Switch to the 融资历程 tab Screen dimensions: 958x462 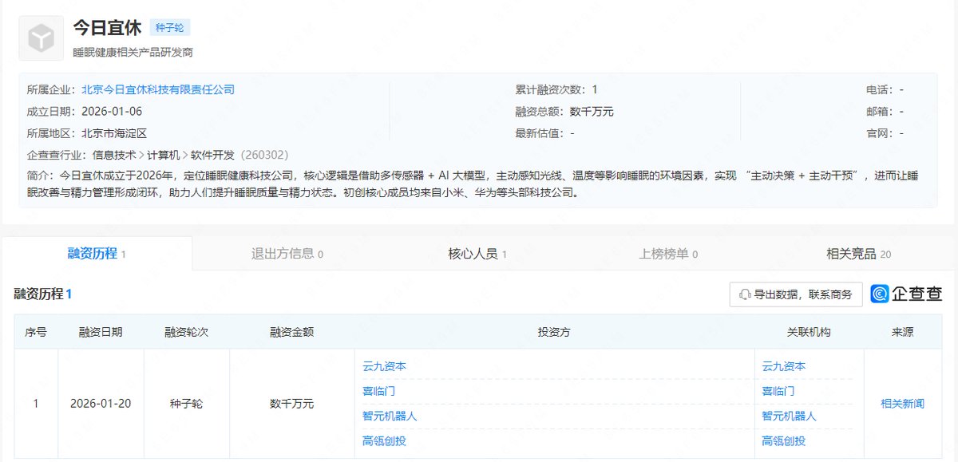(97, 254)
